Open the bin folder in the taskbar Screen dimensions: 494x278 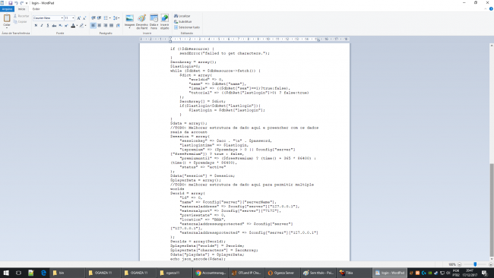click(x=67, y=273)
